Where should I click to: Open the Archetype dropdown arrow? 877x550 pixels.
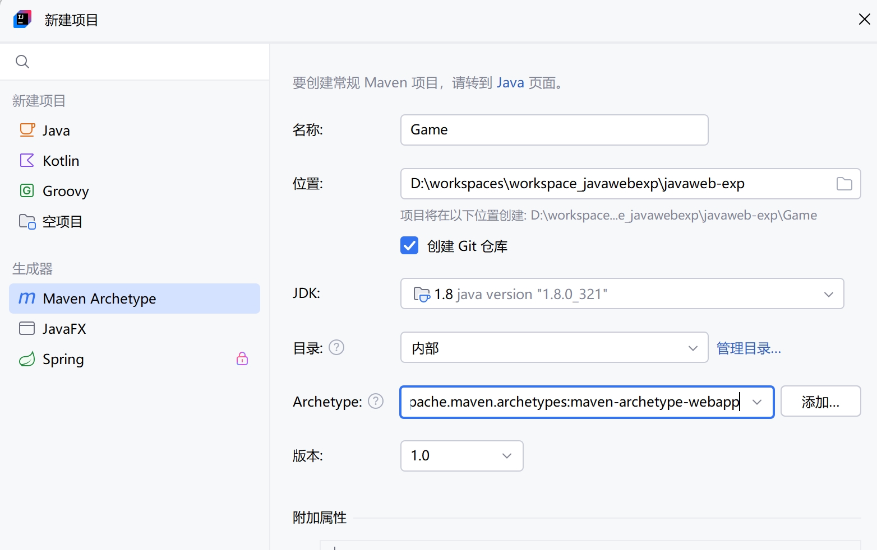tap(757, 402)
